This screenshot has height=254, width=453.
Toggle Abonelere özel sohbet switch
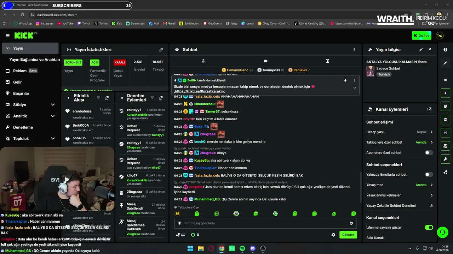coord(429,153)
